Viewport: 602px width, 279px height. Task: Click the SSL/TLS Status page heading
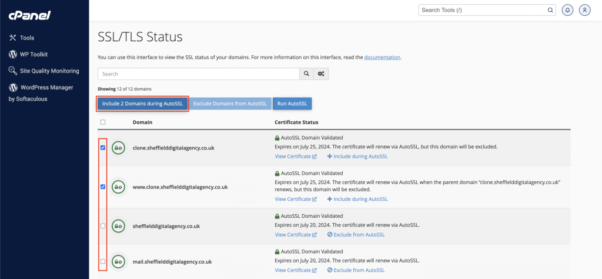coord(140,37)
